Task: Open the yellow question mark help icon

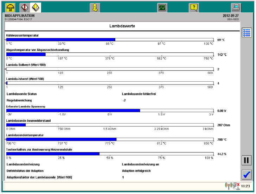Action: tap(193, 7)
